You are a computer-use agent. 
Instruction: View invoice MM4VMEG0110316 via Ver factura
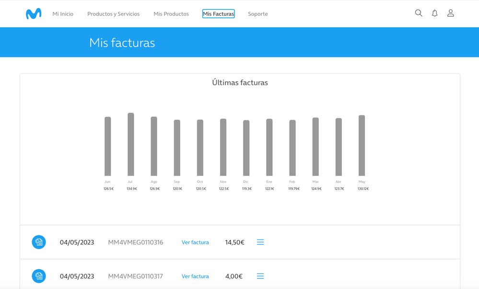point(195,242)
